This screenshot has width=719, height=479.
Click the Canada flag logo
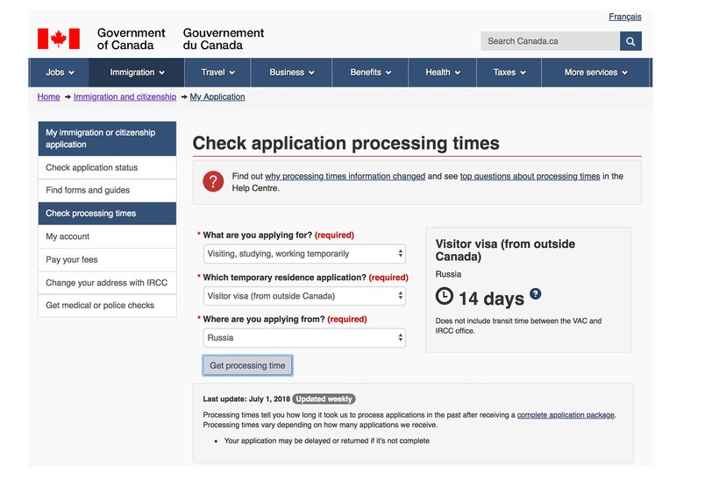pyautogui.click(x=59, y=39)
